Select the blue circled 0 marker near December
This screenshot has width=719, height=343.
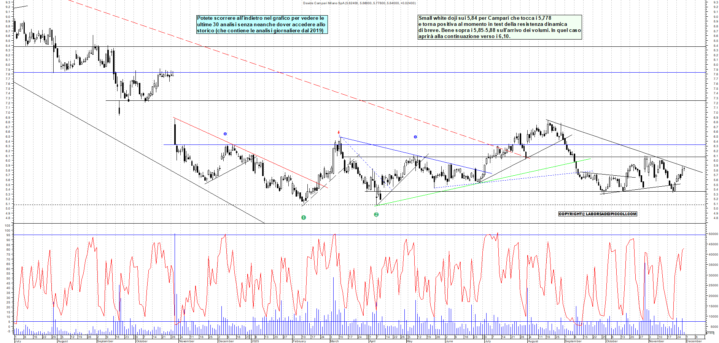pyautogui.click(x=225, y=134)
